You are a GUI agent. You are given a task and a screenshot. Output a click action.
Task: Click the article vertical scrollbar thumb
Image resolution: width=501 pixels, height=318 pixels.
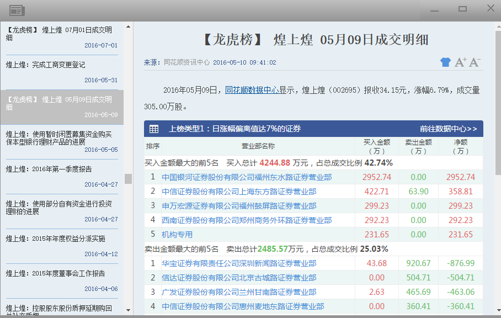pos(498,102)
